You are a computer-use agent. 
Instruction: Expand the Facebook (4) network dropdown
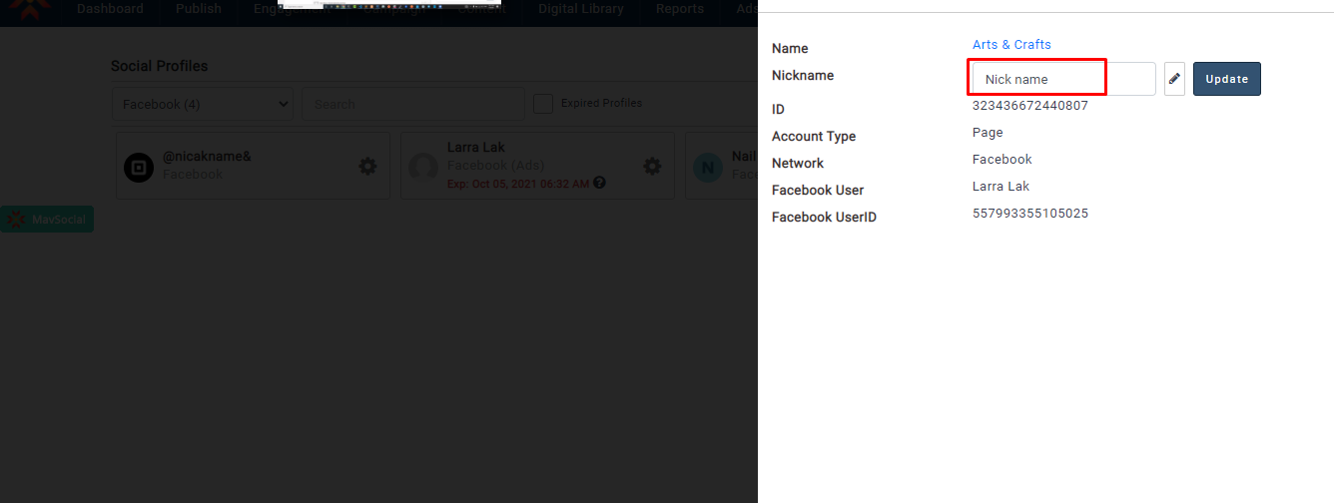click(202, 104)
